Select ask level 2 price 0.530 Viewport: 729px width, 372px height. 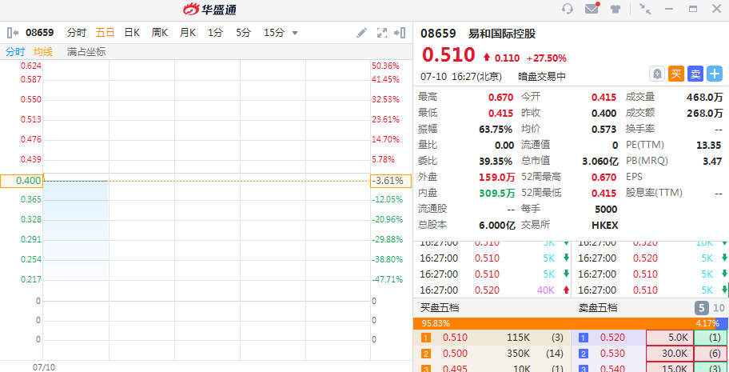[613, 354]
